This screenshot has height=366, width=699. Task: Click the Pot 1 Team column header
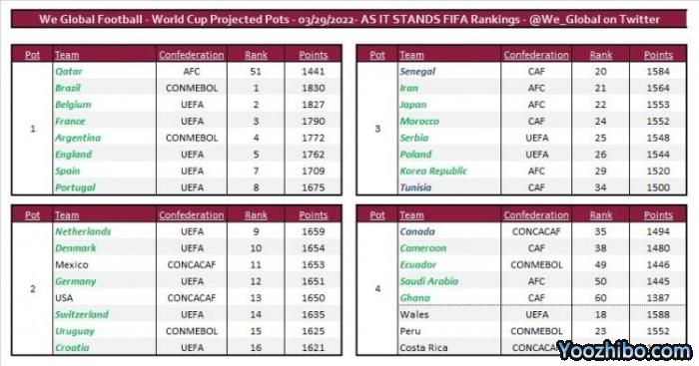pyautogui.click(x=67, y=55)
